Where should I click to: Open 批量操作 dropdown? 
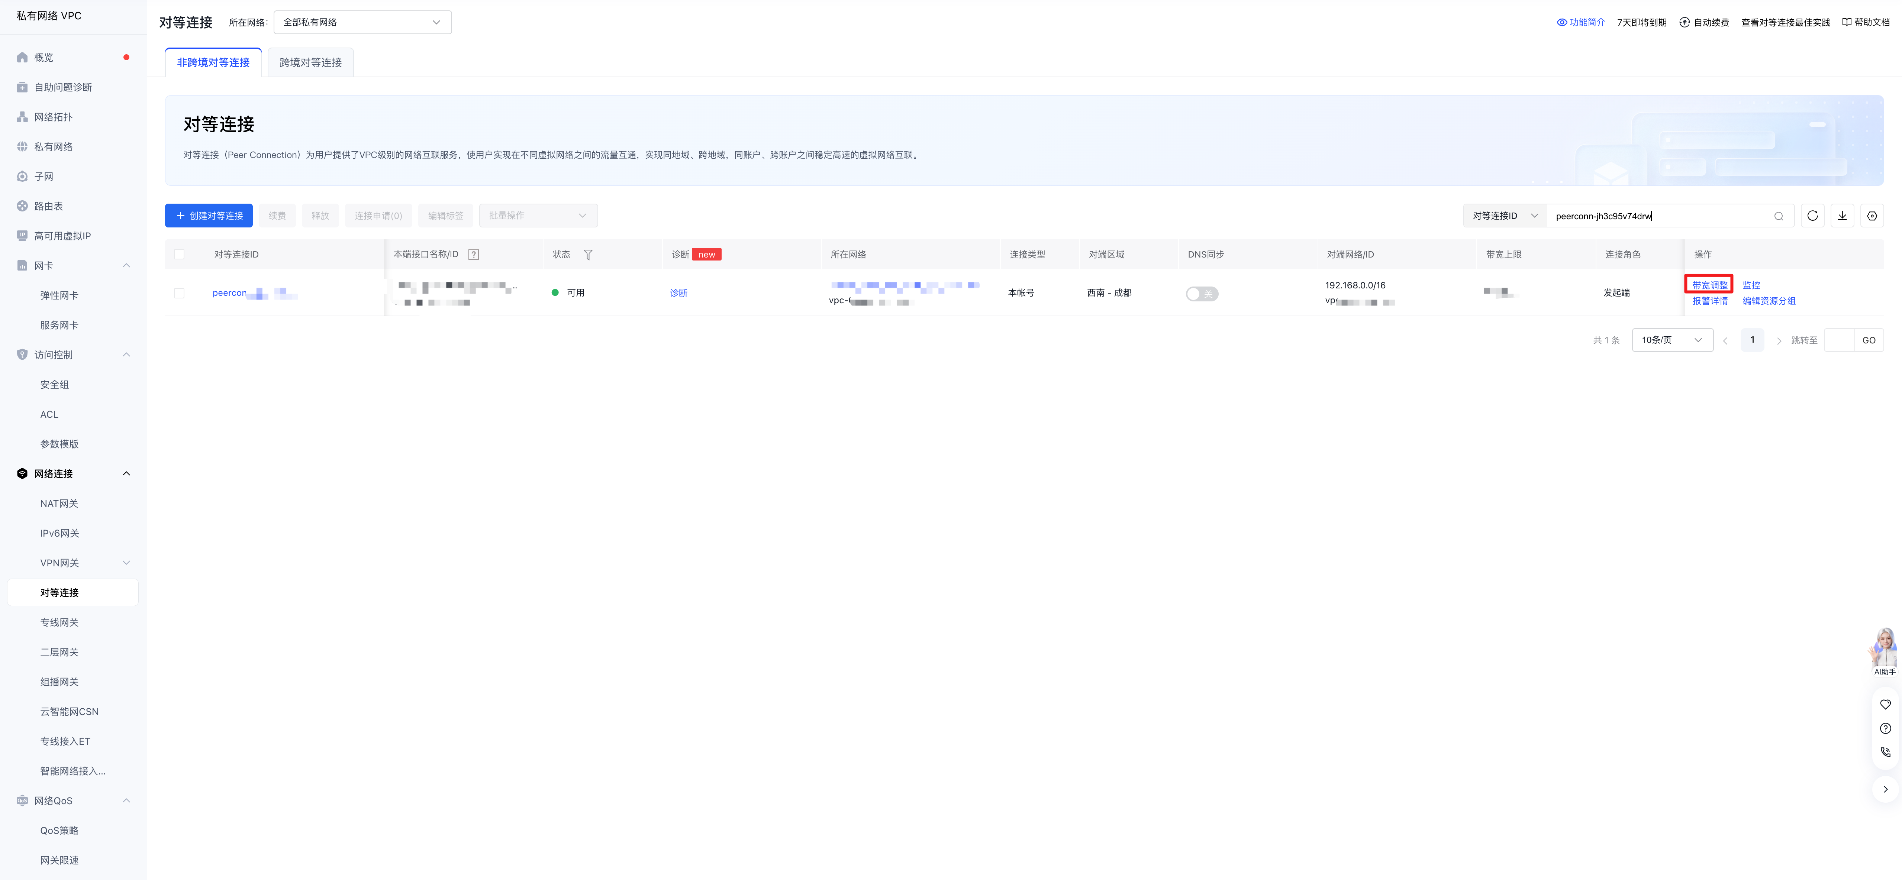(x=538, y=216)
